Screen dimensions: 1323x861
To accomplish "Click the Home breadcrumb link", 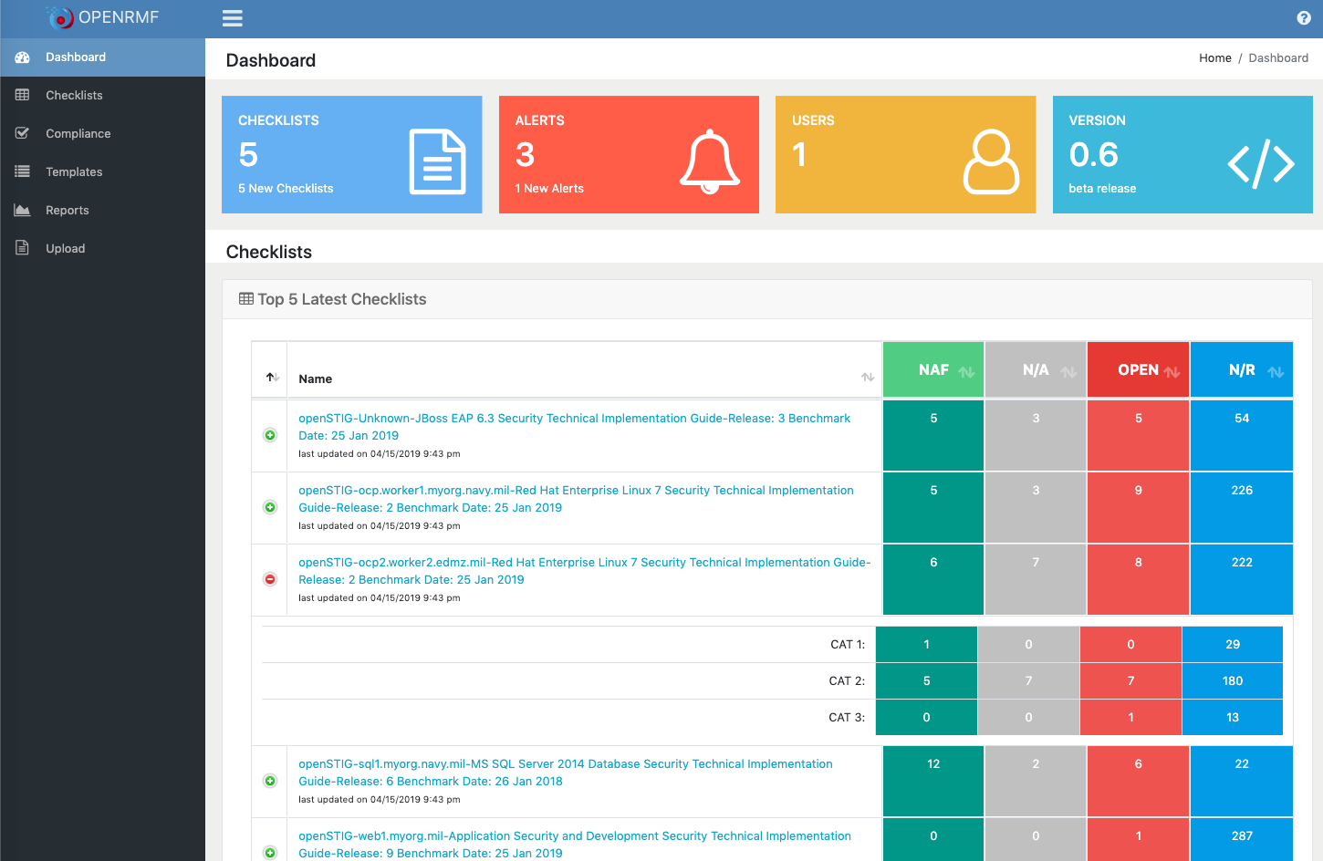I will click(1214, 57).
